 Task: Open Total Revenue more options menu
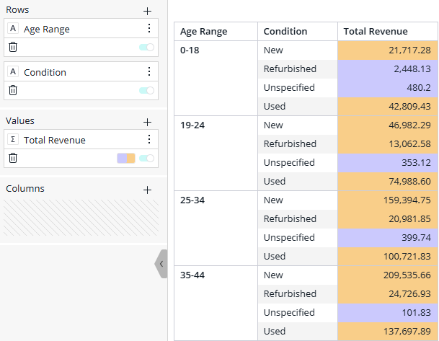pyautogui.click(x=149, y=140)
